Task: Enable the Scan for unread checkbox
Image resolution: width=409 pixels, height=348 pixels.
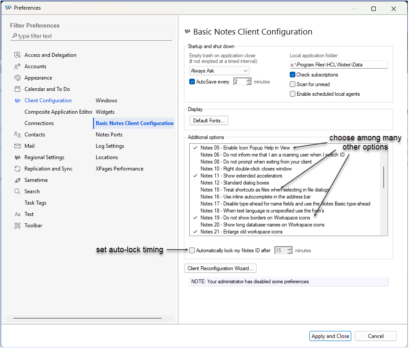Action: 292,84
